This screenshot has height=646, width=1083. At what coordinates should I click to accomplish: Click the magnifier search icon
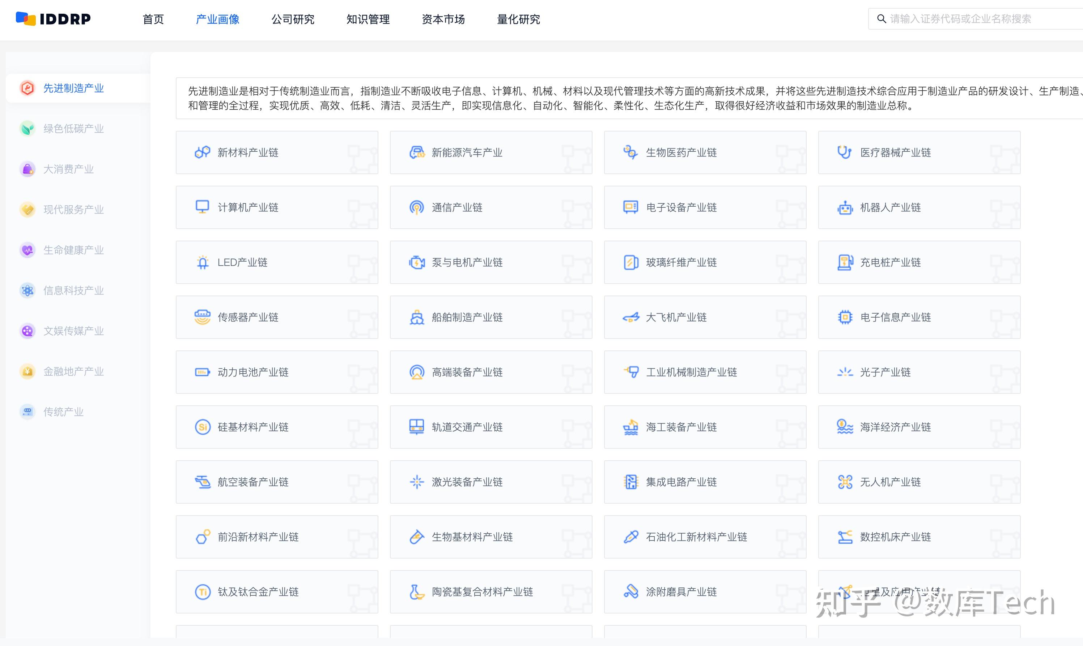(x=881, y=19)
